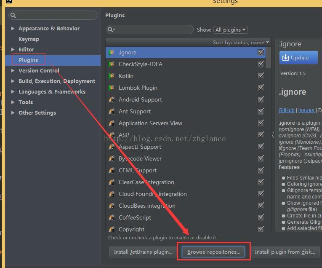Expand the Editor settings node
The image size is (322, 268).
13,49
